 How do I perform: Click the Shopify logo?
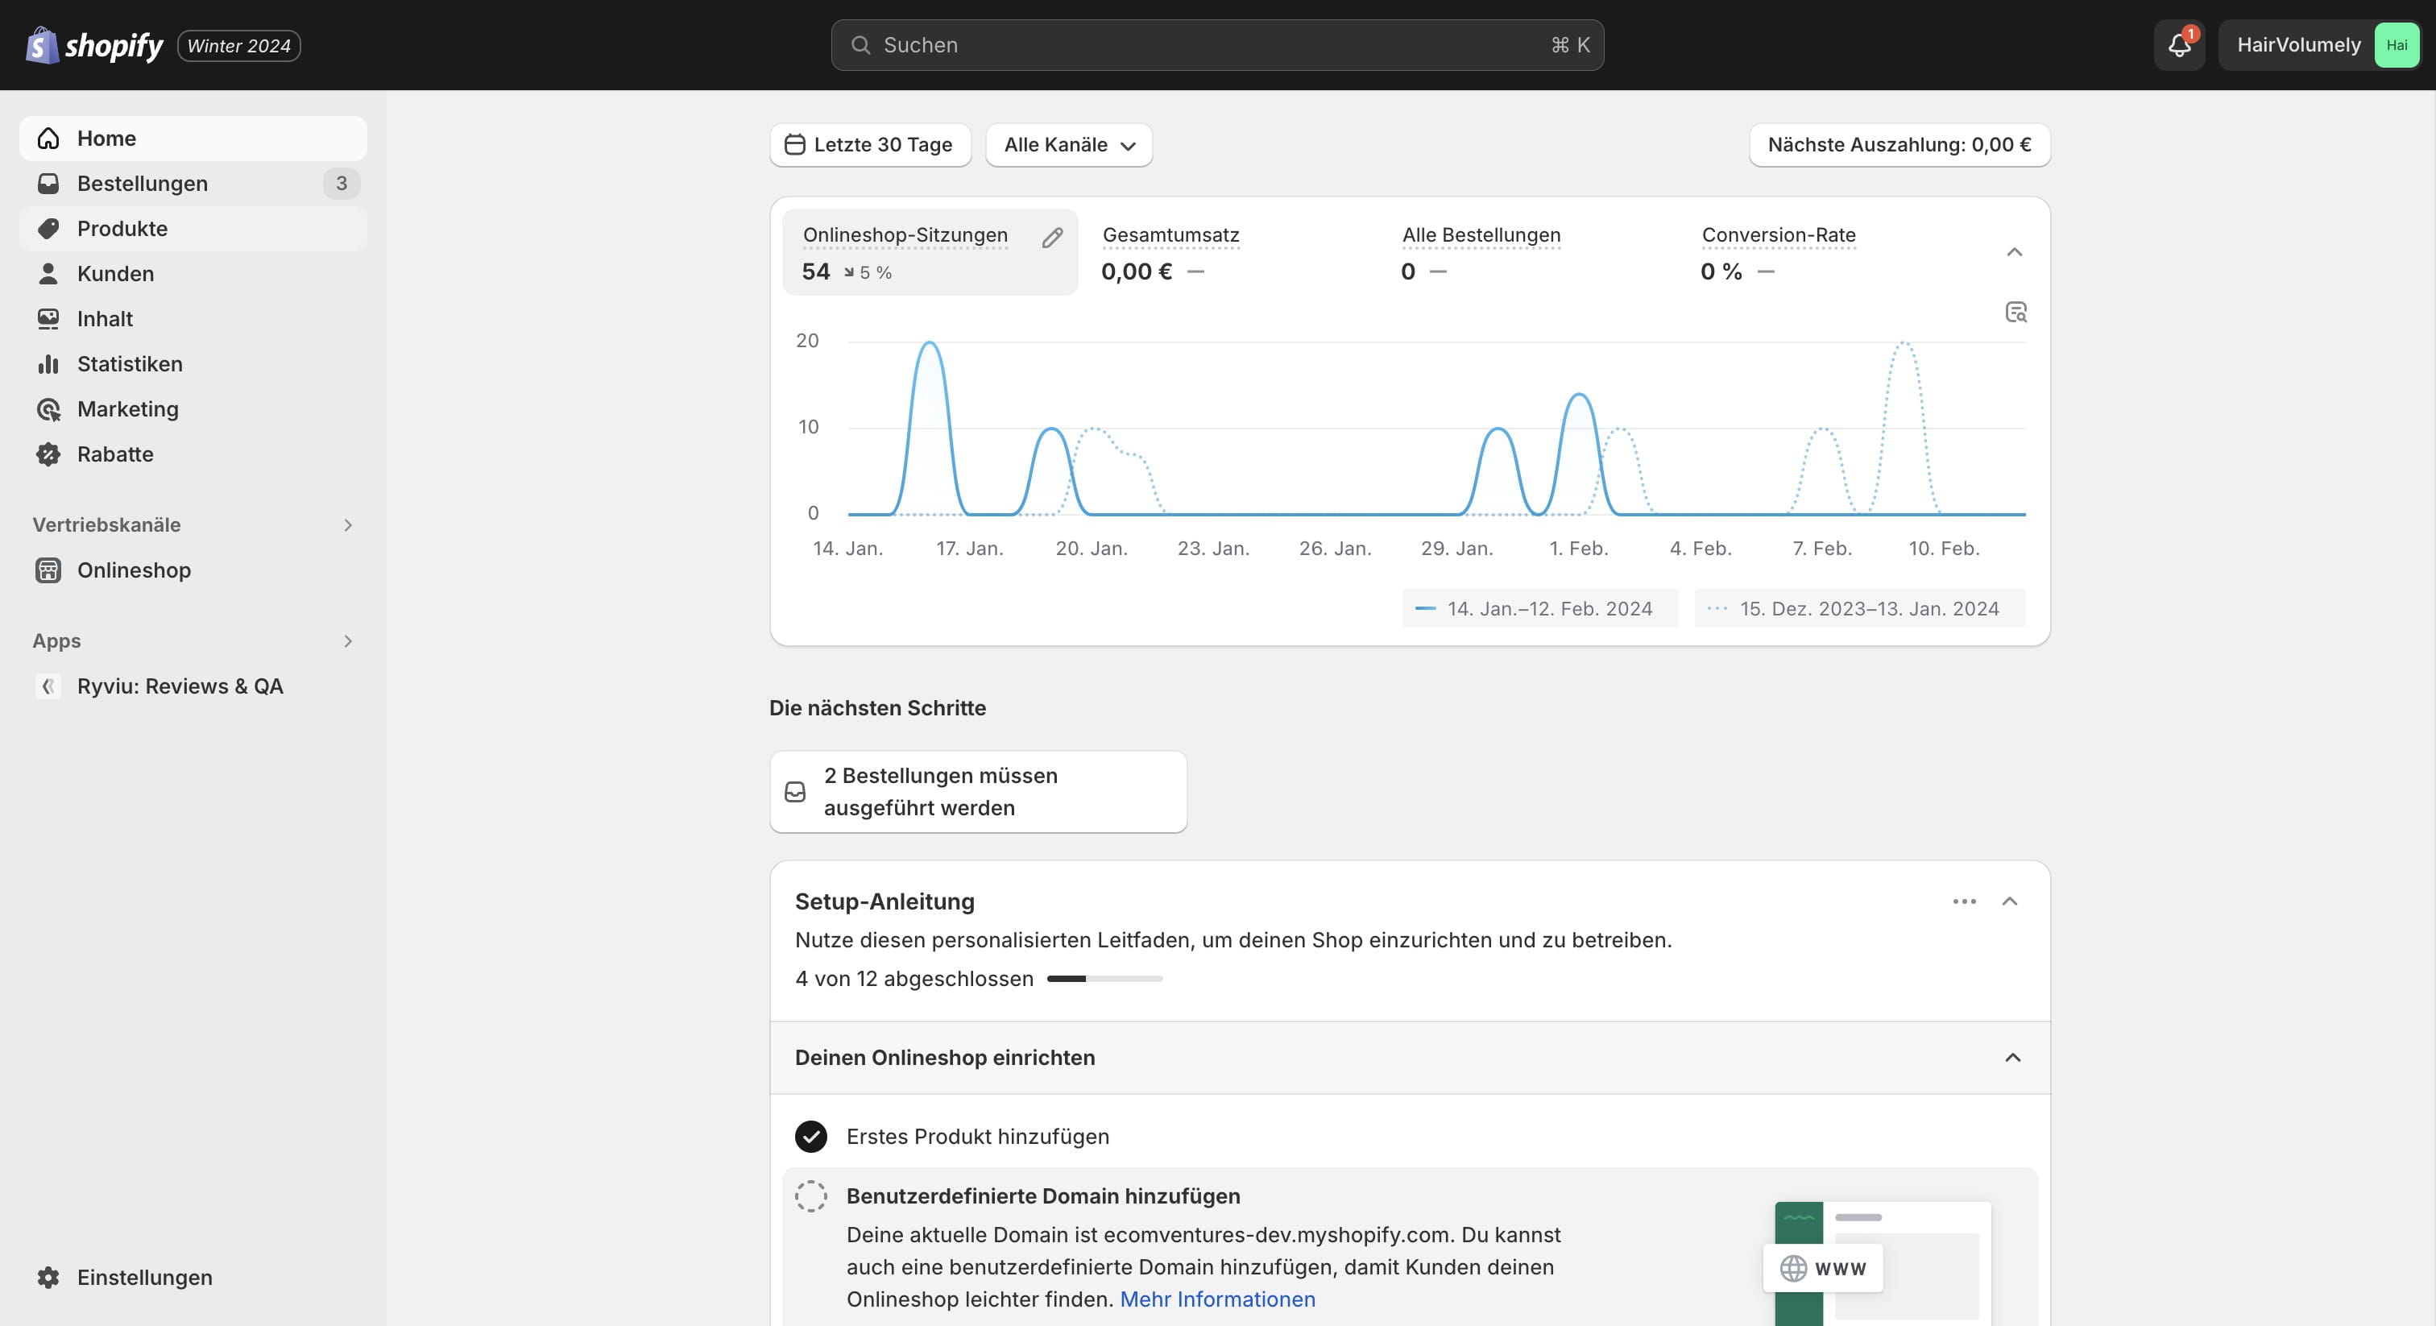[x=93, y=44]
